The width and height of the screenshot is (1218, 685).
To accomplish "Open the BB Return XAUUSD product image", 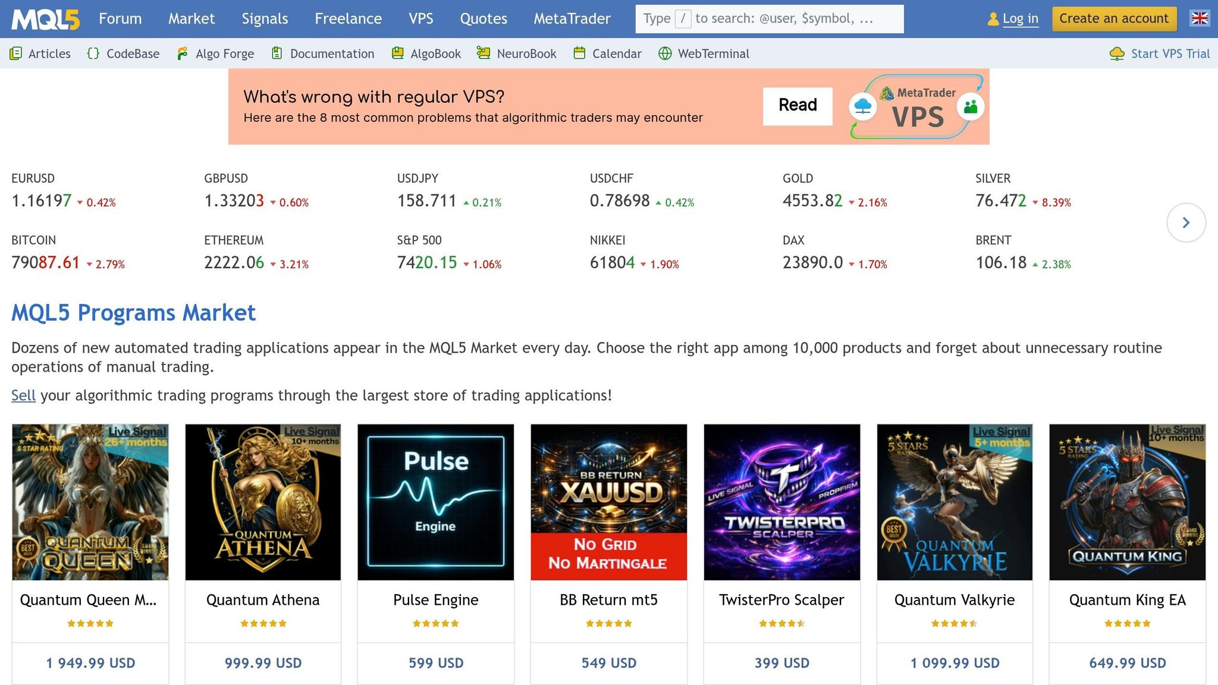I will tap(609, 502).
